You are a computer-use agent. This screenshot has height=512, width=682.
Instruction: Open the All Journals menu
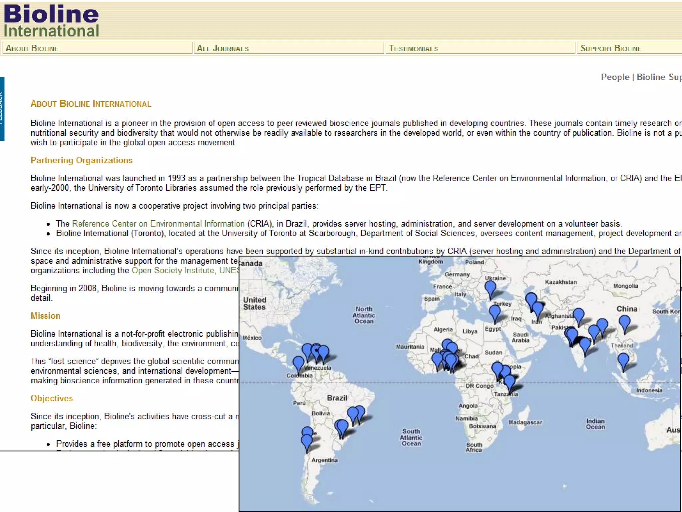222,48
